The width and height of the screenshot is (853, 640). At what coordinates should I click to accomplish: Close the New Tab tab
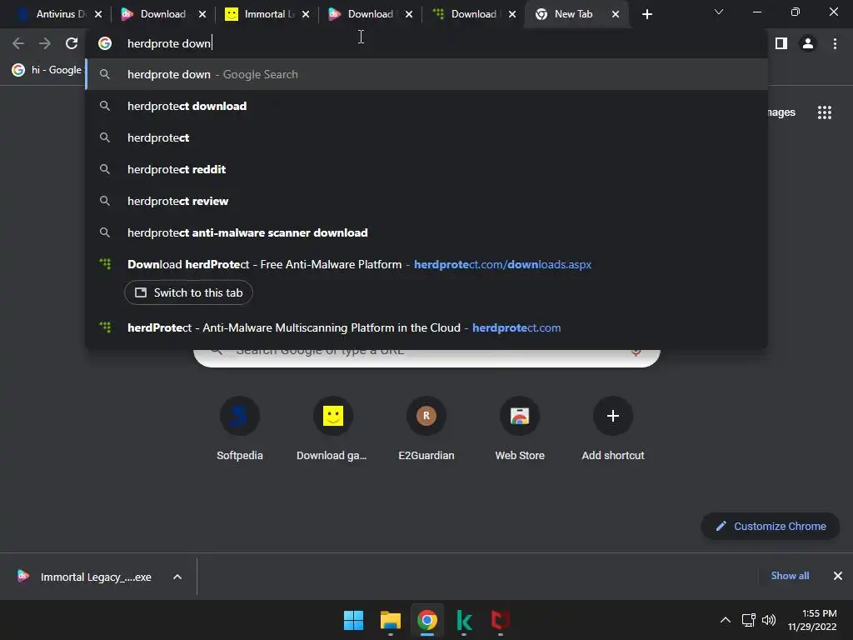(616, 14)
